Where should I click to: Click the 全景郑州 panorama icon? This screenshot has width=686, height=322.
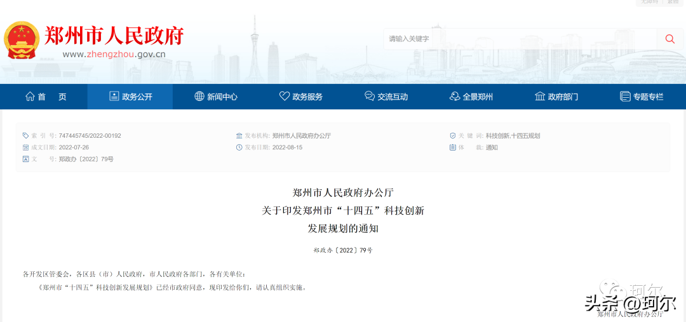click(455, 97)
